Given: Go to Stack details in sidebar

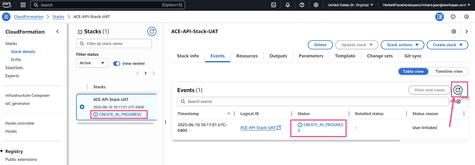Looking at the screenshot, I should tap(23, 52).
